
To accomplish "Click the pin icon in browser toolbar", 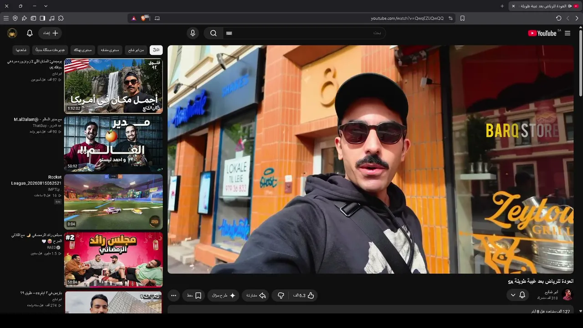I will coord(24,18).
